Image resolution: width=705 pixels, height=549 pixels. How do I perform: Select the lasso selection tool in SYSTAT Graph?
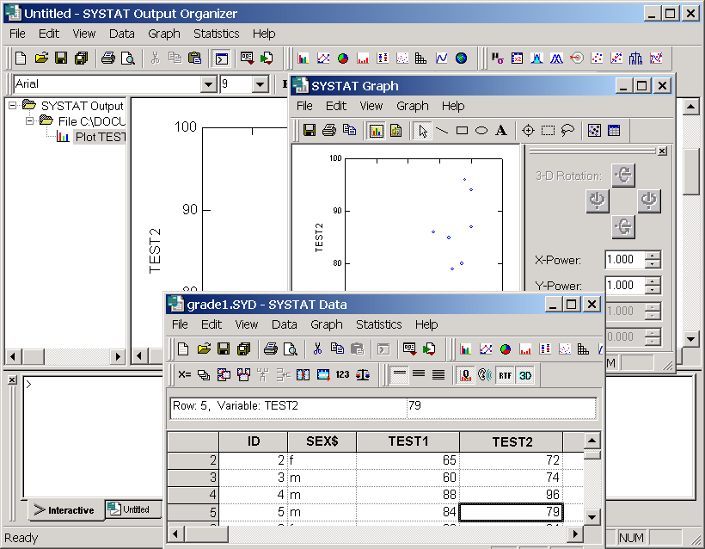tap(567, 131)
